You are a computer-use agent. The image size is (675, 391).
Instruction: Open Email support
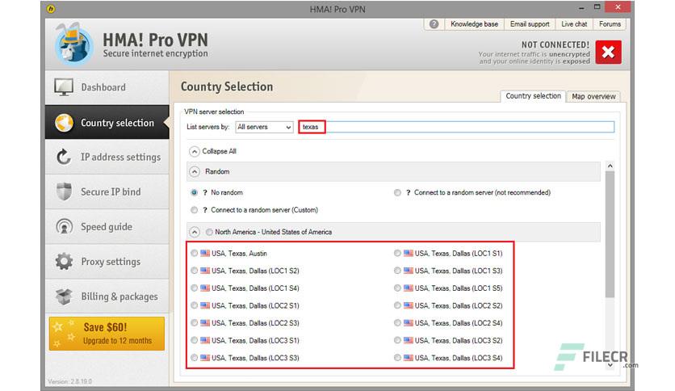click(x=530, y=24)
